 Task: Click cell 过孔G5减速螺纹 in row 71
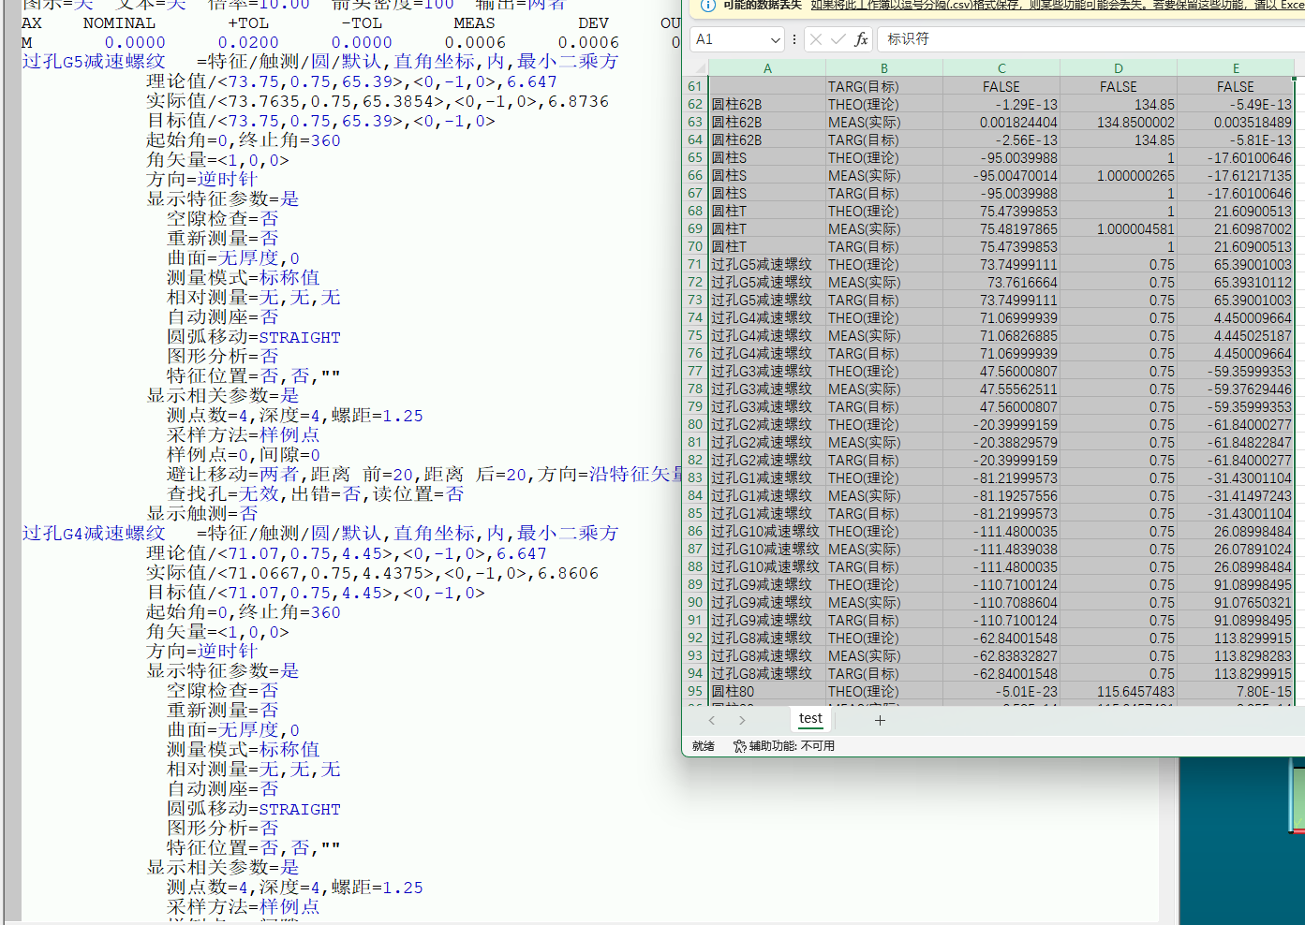pos(767,264)
